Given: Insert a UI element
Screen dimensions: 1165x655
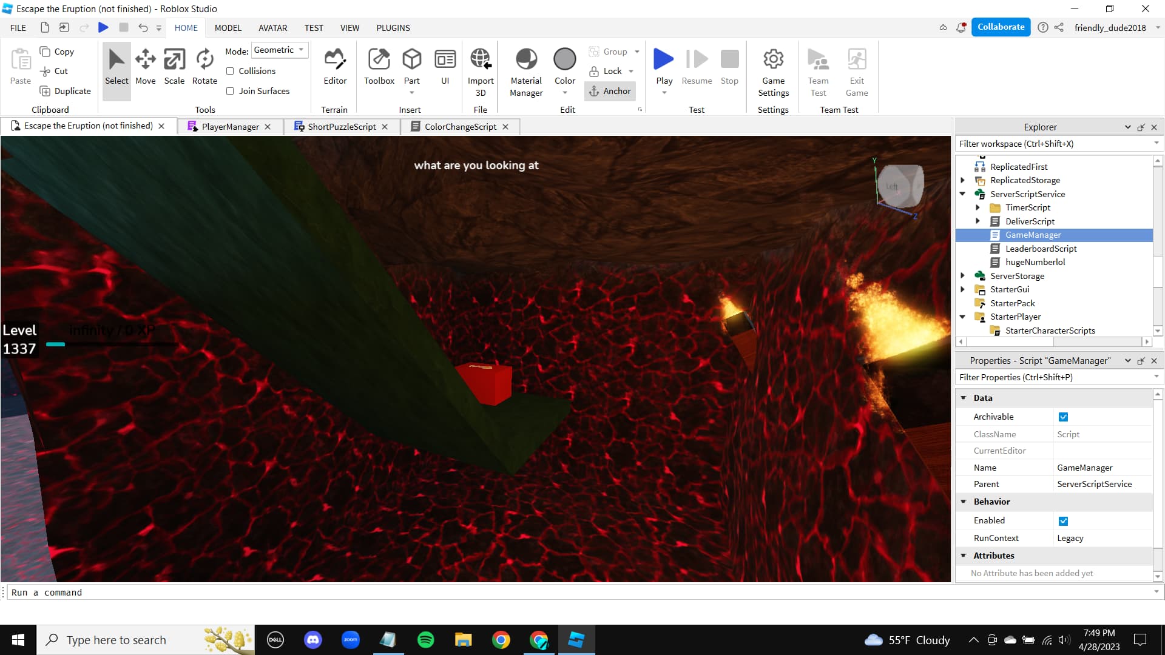Looking at the screenshot, I should coord(445,67).
